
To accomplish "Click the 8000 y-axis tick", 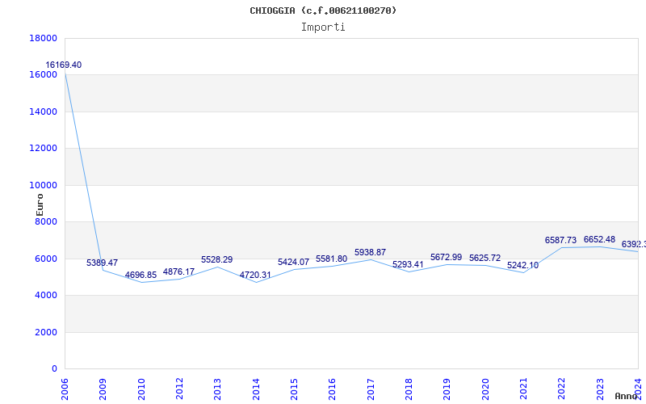I will 46,221.
